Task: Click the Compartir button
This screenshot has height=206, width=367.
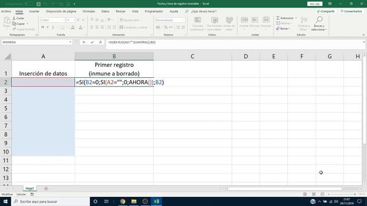Action: tap(326, 11)
